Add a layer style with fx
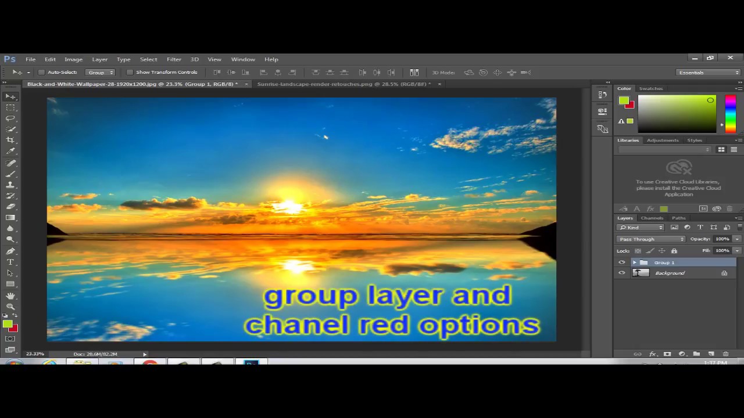This screenshot has width=744, height=418. pyautogui.click(x=652, y=354)
